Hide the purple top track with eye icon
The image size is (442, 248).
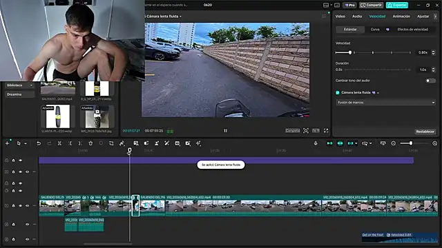pyautogui.click(x=20, y=161)
